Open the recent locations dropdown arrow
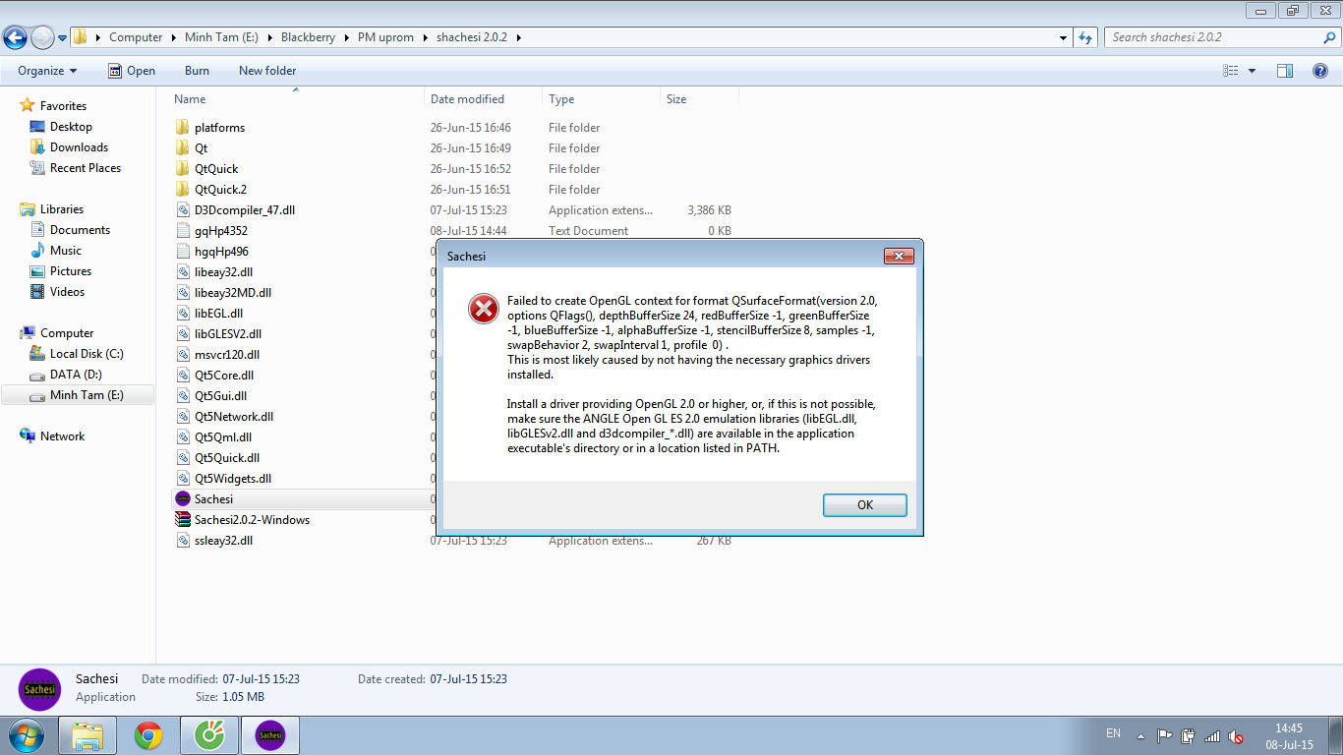Image resolution: width=1343 pixels, height=755 pixels. [x=62, y=38]
